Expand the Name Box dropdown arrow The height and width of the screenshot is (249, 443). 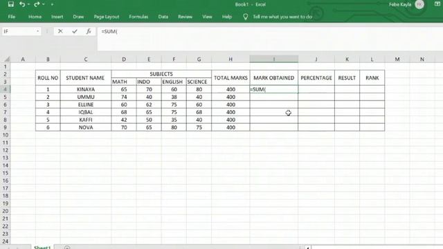pyautogui.click(x=38, y=31)
